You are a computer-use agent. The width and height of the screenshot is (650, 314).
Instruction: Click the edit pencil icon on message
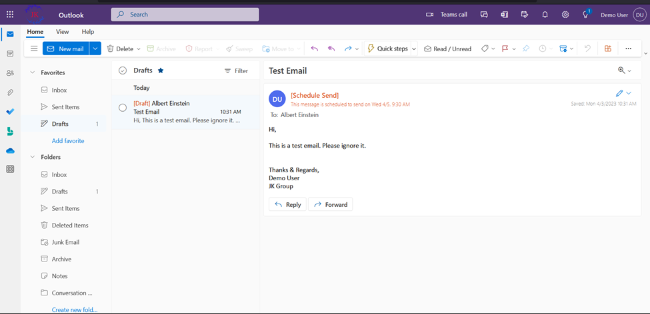point(619,93)
